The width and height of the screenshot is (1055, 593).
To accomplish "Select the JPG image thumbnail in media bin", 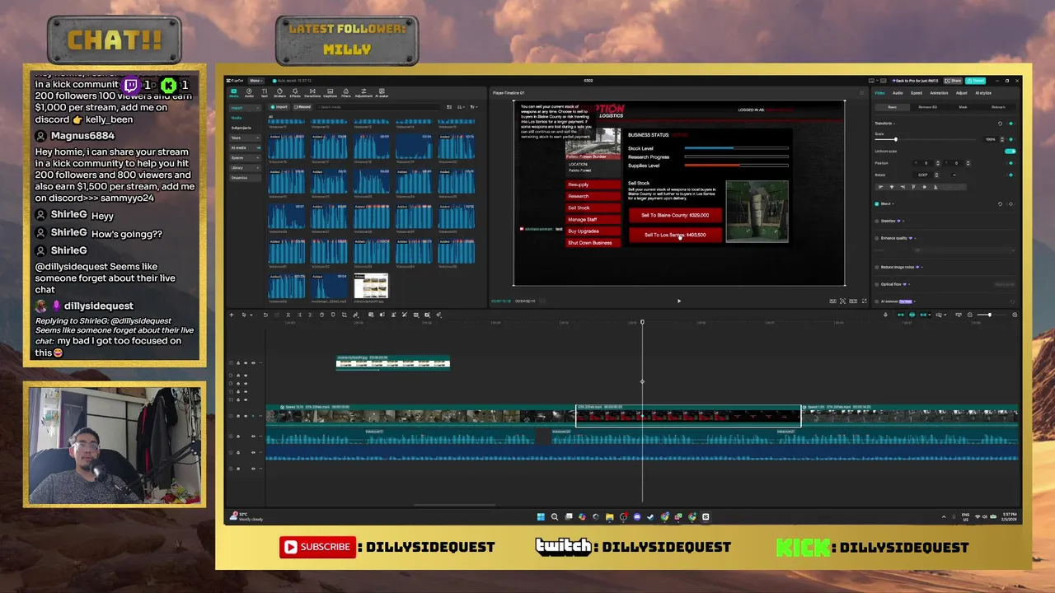I will pos(371,286).
